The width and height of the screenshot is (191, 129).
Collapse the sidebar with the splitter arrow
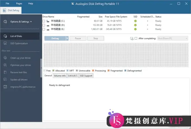41,68
